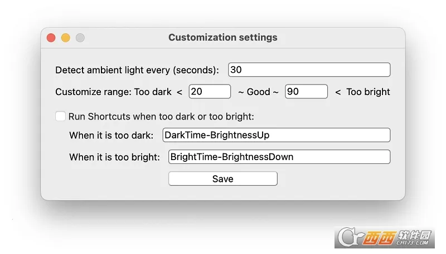
Task: Click the gray zoom window button
Action: click(x=80, y=38)
